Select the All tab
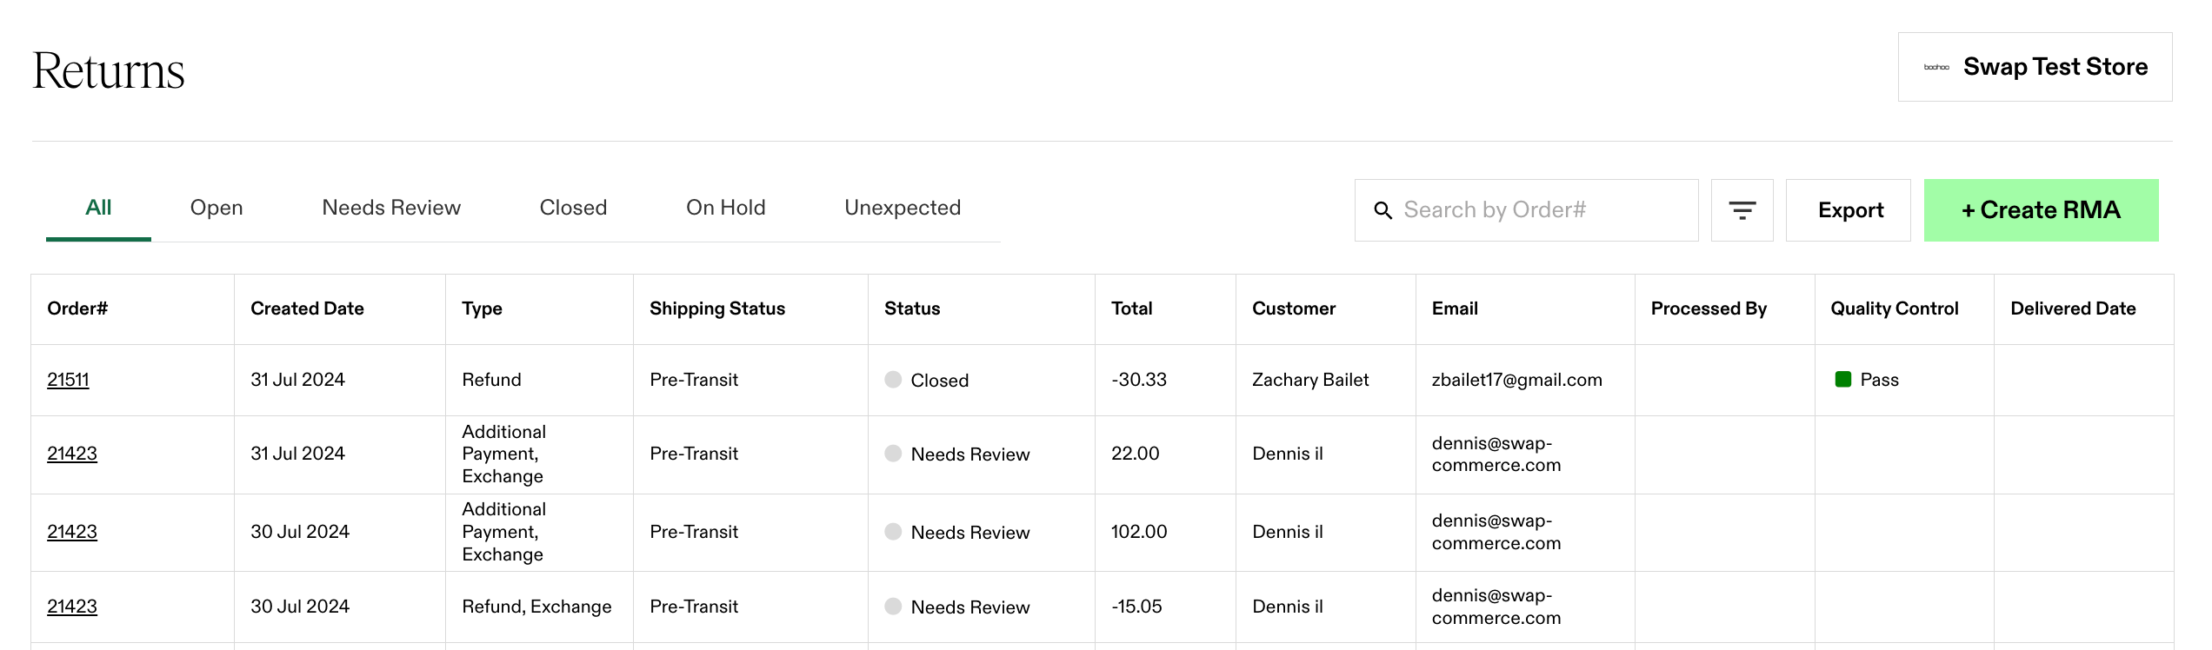This screenshot has height=650, width=2212. pos(98,208)
